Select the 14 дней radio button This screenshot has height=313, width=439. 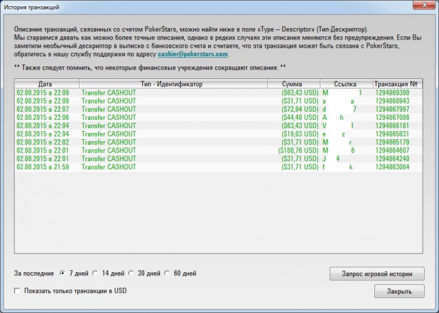[x=95, y=273]
